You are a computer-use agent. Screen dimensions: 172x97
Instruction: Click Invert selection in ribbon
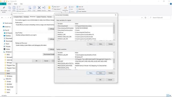(x=81, y=11)
